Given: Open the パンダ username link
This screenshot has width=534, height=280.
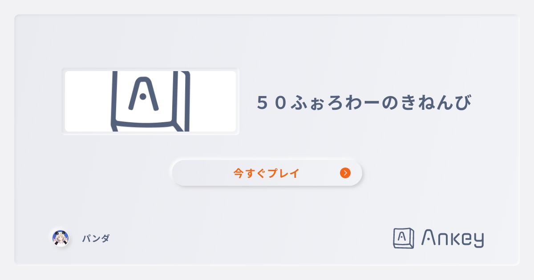Looking at the screenshot, I should [x=96, y=239].
